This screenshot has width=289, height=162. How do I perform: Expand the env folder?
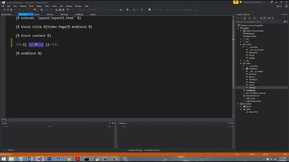241,42
